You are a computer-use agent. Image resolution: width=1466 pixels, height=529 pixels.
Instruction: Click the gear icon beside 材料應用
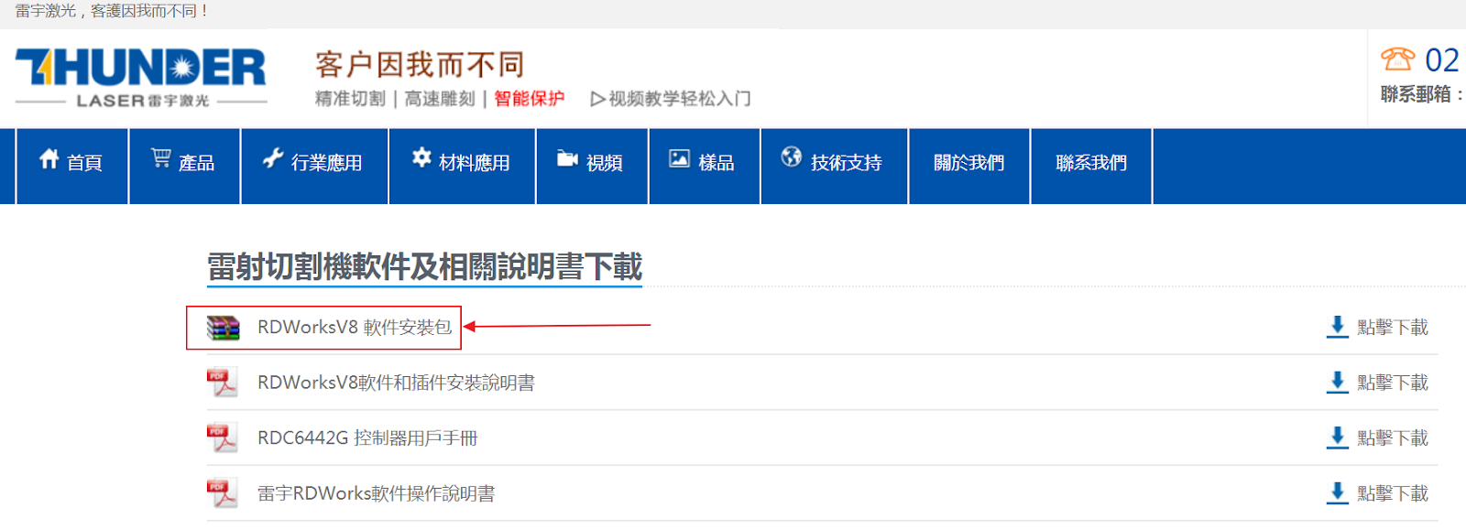tap(421, 157)
